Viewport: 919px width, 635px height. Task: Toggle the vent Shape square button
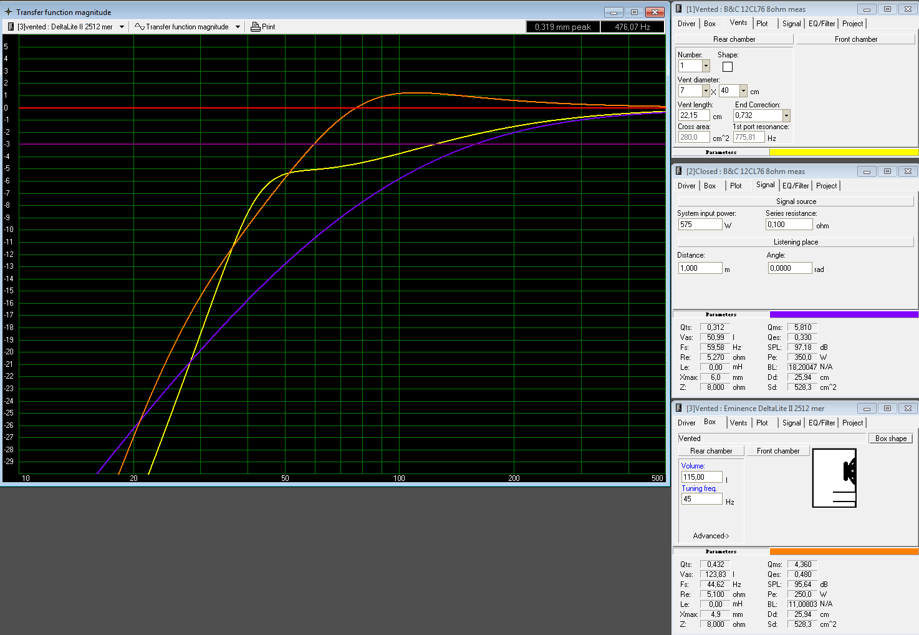[728, 67]
